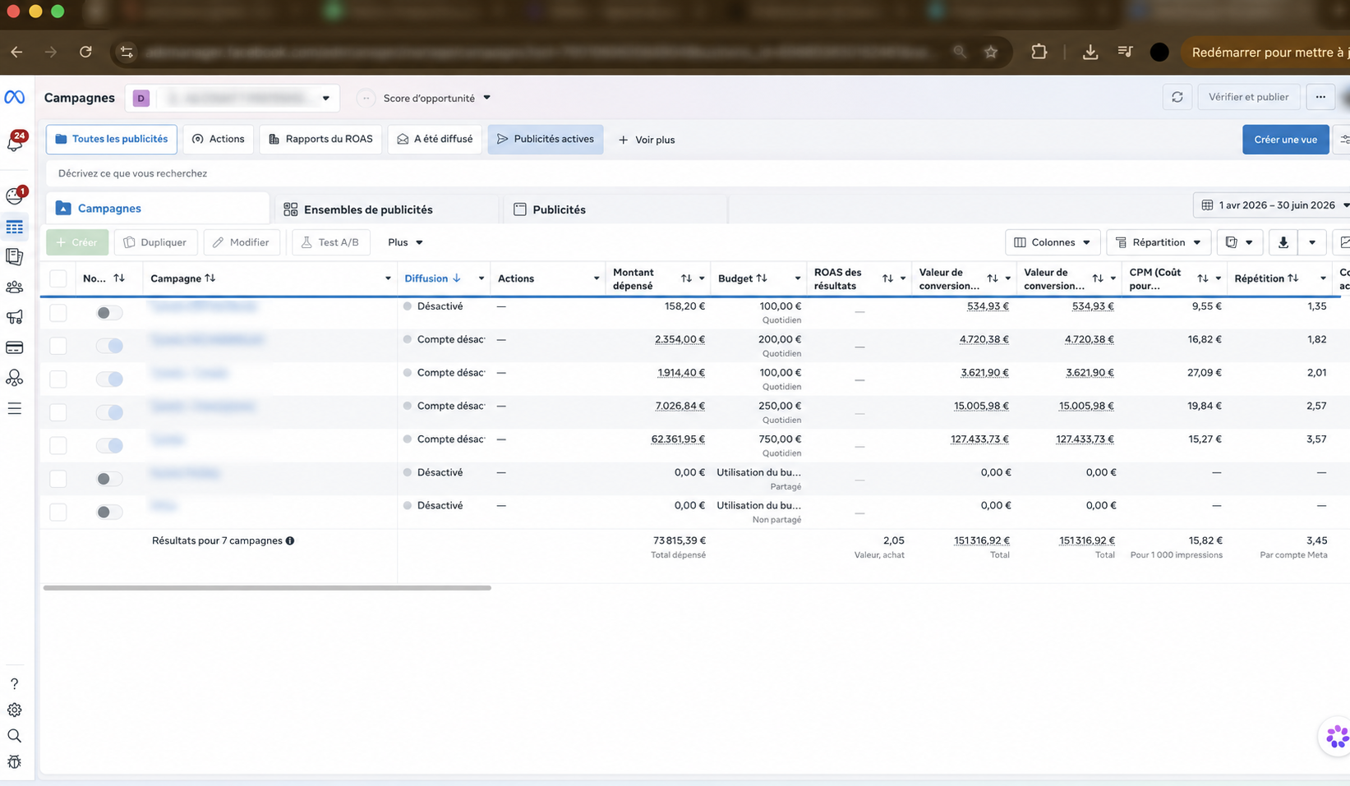Reload the browser page

pos(85,52)
